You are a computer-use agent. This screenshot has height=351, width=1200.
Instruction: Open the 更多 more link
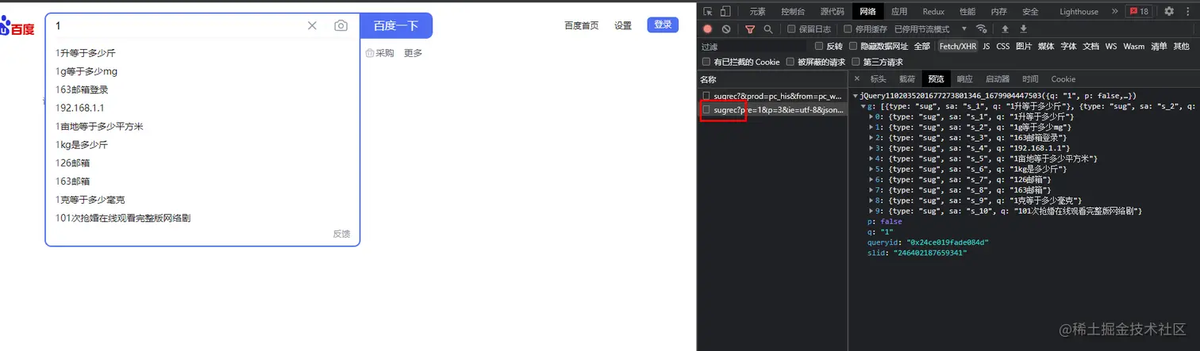(x=413, y=53)
